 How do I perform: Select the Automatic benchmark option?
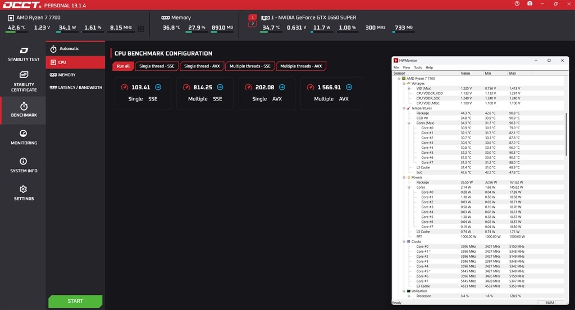click(x=75, y=48)
